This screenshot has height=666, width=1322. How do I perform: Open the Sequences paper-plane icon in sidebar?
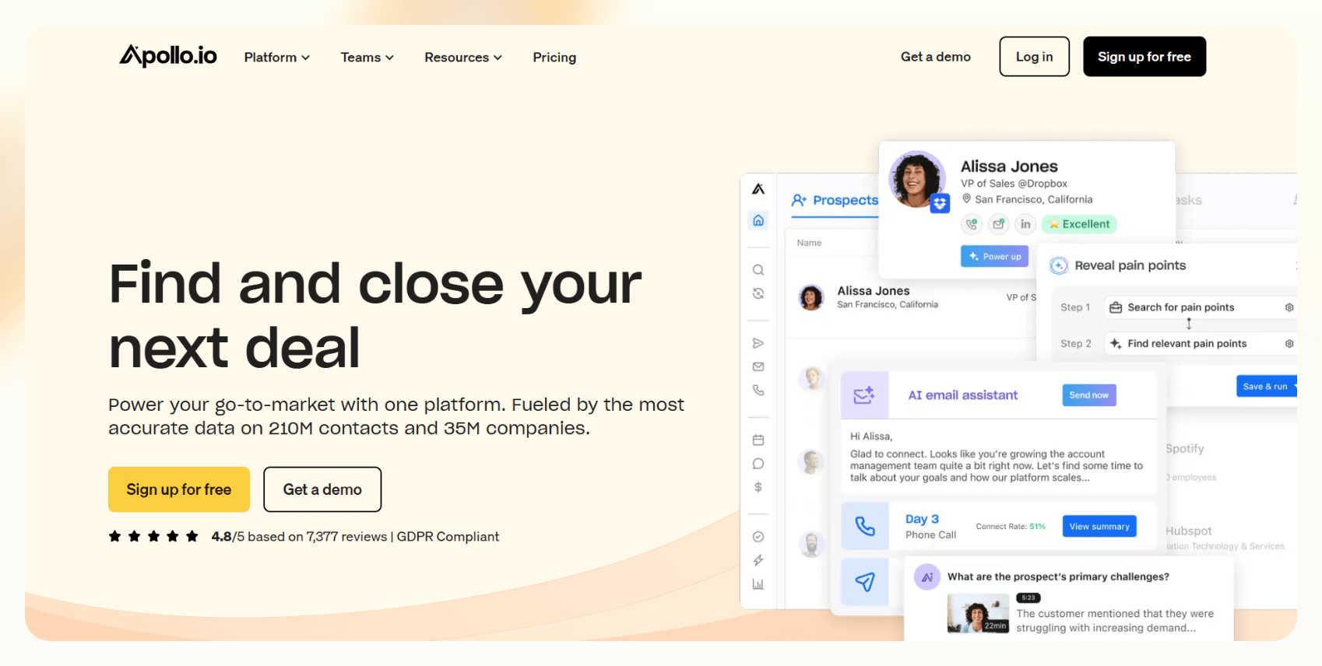tap(758, 343)
